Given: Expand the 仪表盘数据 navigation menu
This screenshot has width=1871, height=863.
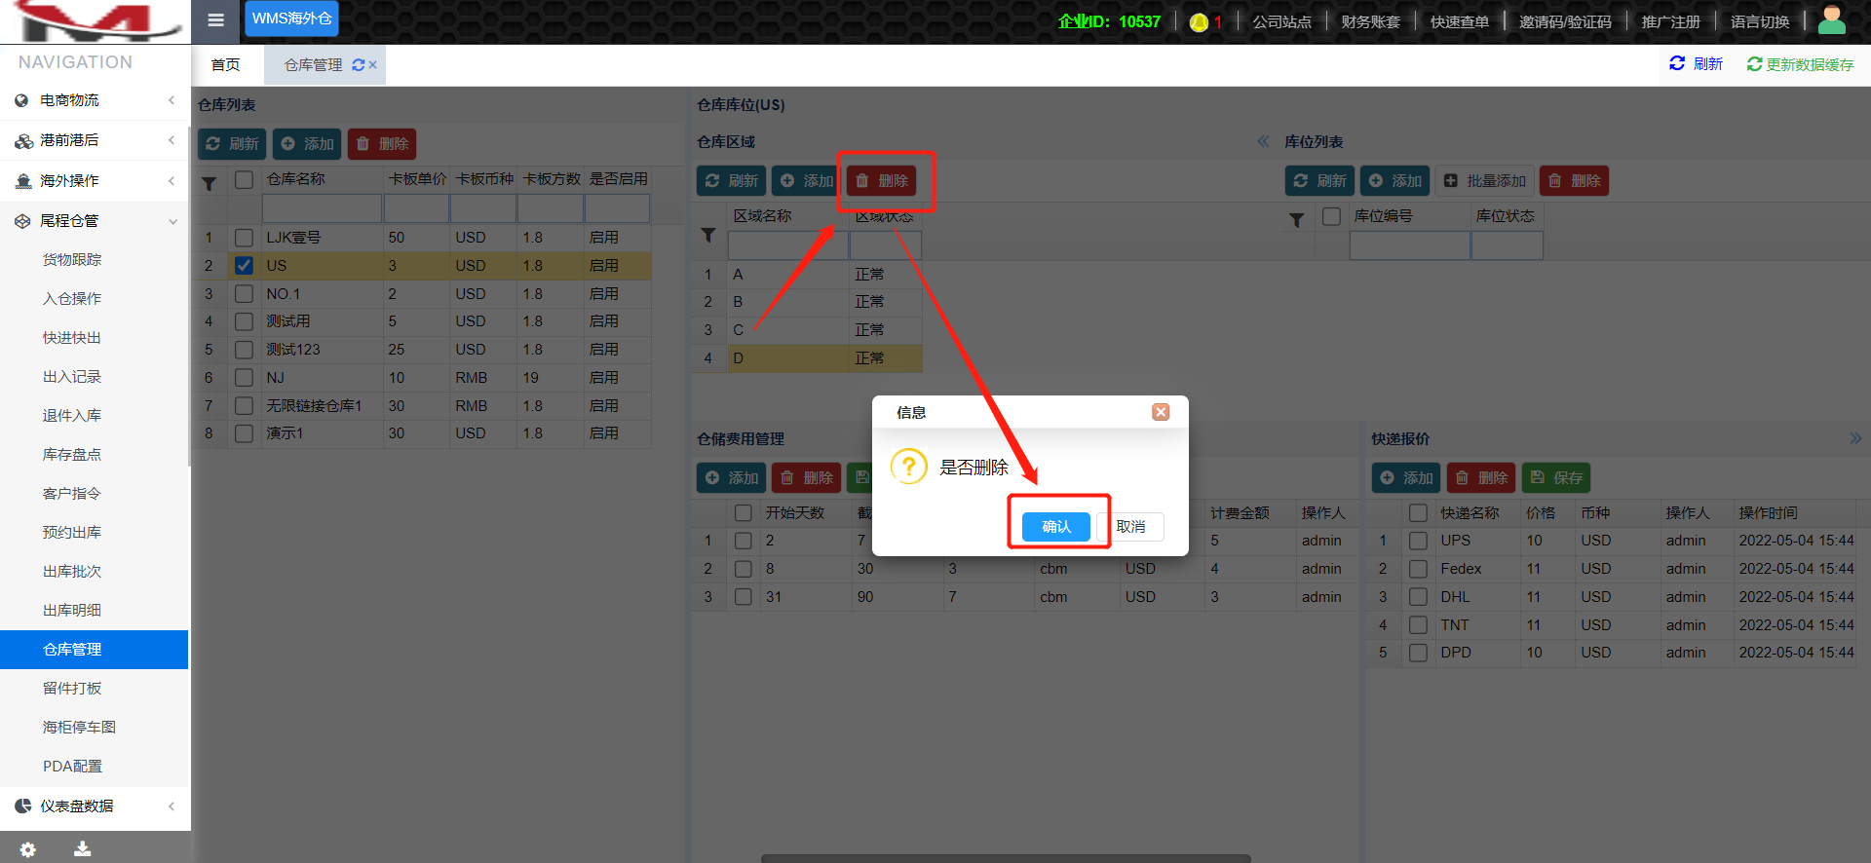Looking at the screenshot, I should (x=95, y=807).
